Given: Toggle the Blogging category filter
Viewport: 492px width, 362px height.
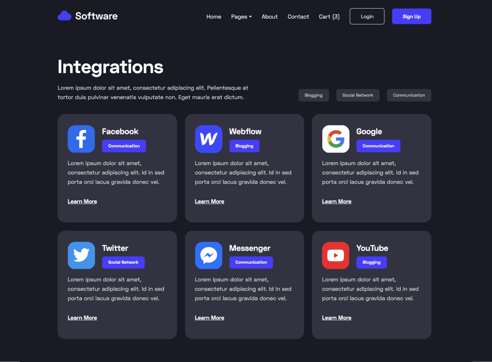Looking at the screenshot, I should coord(313,95).
